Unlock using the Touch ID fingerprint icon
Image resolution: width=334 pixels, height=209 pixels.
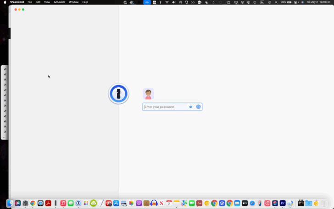tap(198, 107)
